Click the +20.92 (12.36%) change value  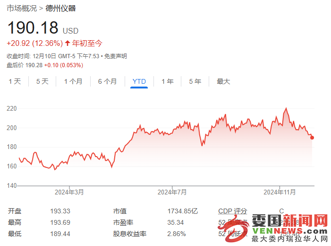pos(35,44)
